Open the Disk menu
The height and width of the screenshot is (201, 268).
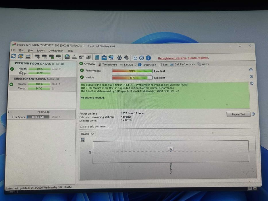(x=22, y=50)
